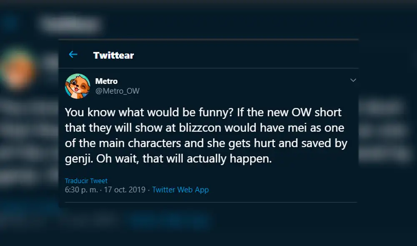
Task: Open the author info dropdown arrow
Action: 353,80
